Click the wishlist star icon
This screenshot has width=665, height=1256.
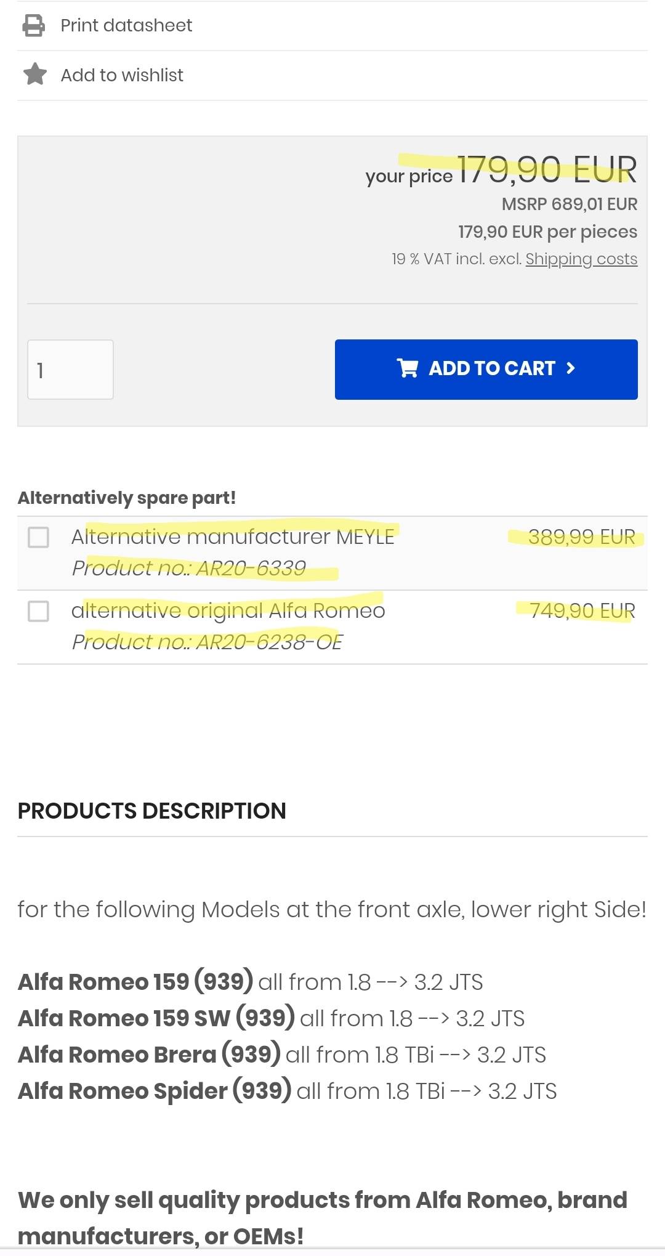click(35, 75)
